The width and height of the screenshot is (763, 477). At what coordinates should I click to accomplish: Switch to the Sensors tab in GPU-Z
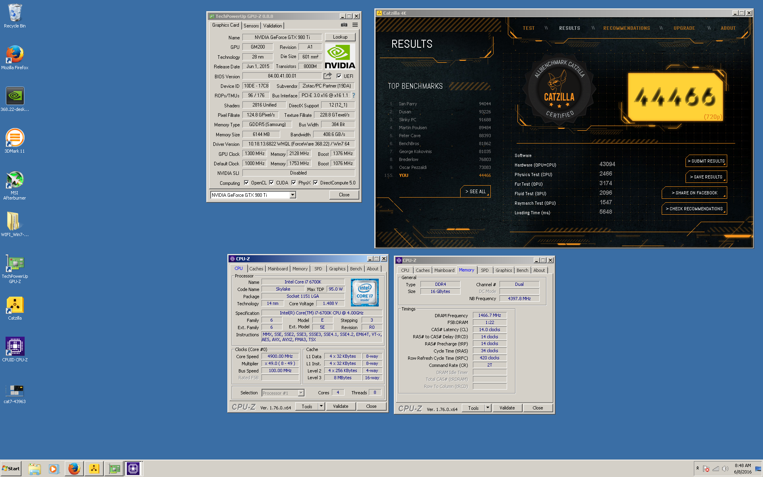pos(251,25)
